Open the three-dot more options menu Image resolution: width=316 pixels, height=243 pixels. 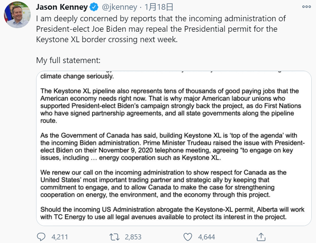click(x=307, y=7)
